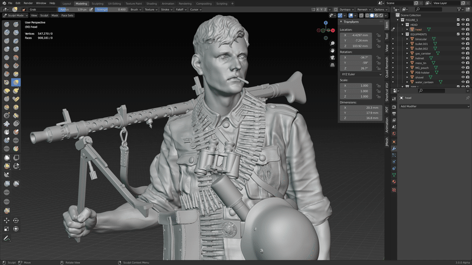Select the Inflate brush
This screenshot has height=265, width=472.
point(6,49)
